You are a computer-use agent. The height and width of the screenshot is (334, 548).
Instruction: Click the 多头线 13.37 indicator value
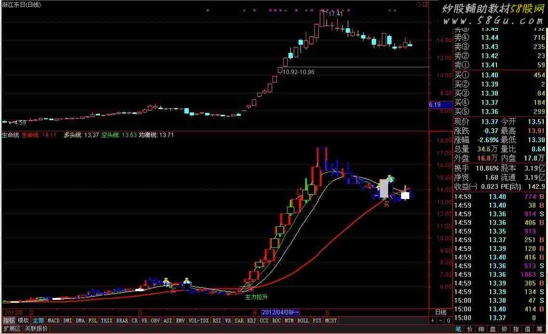pyautogui.click(x=81, y=135)
